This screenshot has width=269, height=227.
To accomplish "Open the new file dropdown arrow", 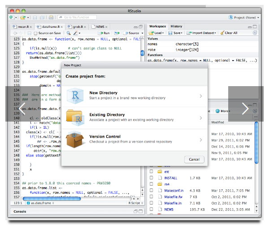I will coord(16,17).
